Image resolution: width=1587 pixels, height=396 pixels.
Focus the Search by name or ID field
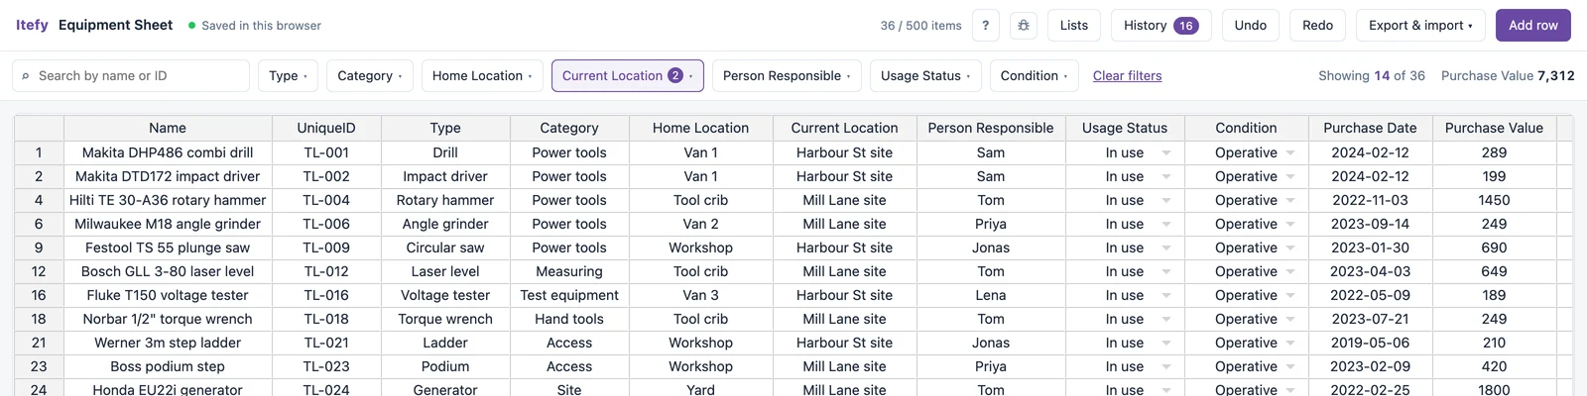click(x=131, y=76)
